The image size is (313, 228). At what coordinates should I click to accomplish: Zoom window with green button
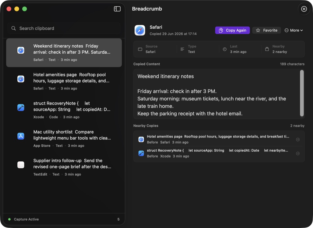pyautogui.click(x=25, y=9)
